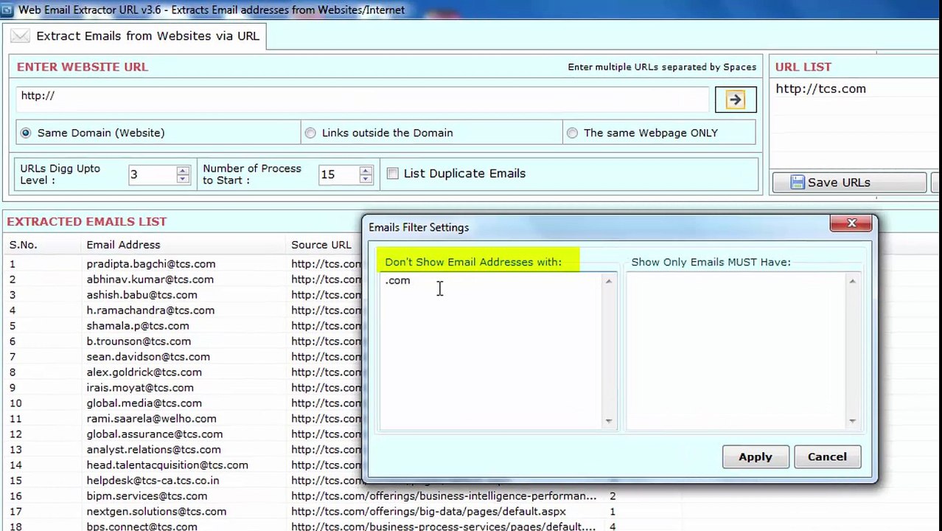Click the envelope icon on the Extract Emails tab

[x=21, y=35]
